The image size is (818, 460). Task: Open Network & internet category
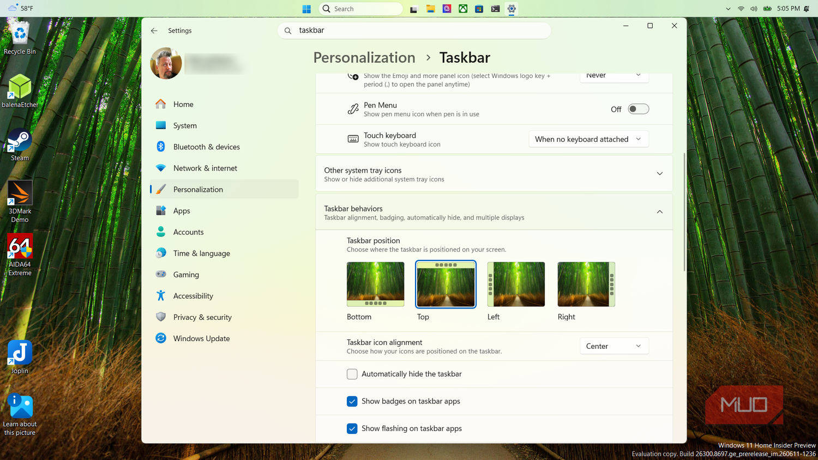224,168
